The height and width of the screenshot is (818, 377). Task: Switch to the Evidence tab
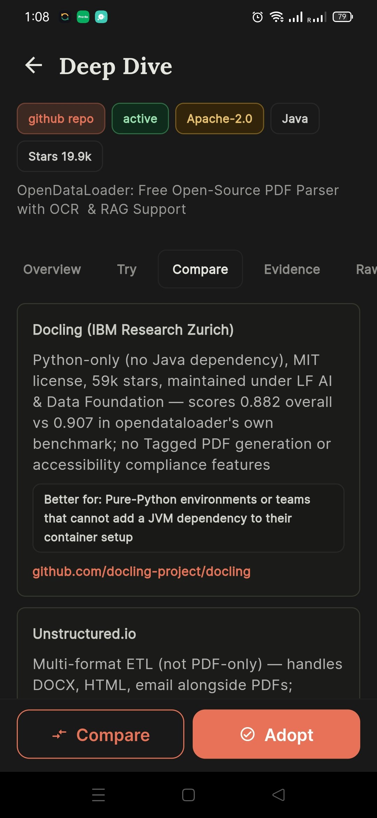tap(292, 269)
